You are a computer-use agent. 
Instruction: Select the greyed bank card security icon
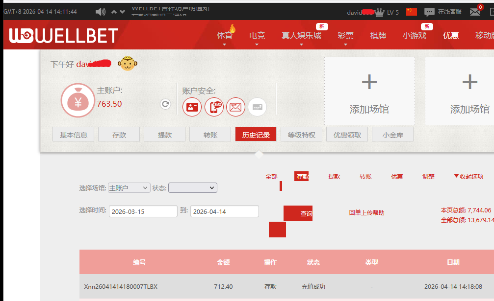click(x=257, y=107)
